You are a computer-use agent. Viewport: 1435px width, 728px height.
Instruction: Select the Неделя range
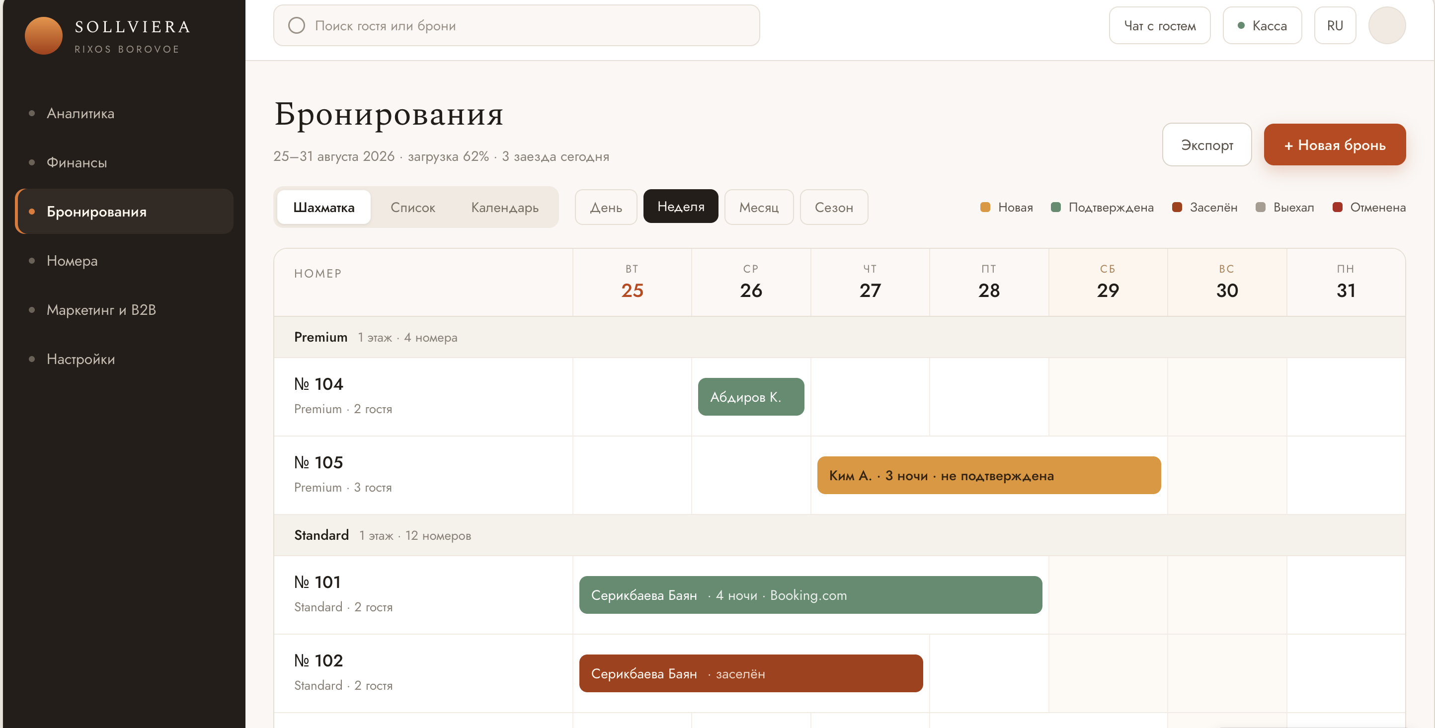click(x=680, y=207)
